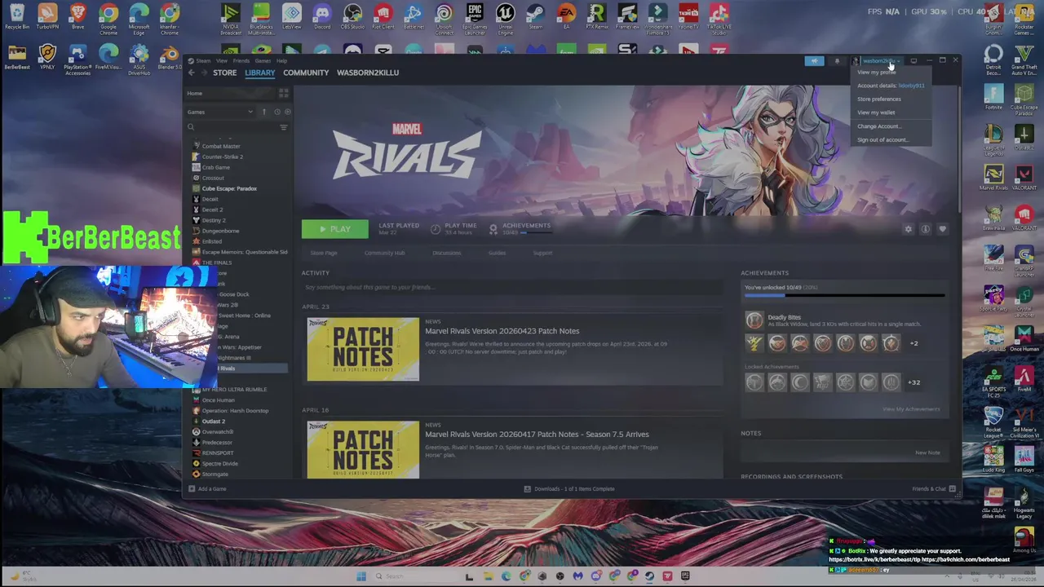Open the Guides link

(x=497, y=253)
